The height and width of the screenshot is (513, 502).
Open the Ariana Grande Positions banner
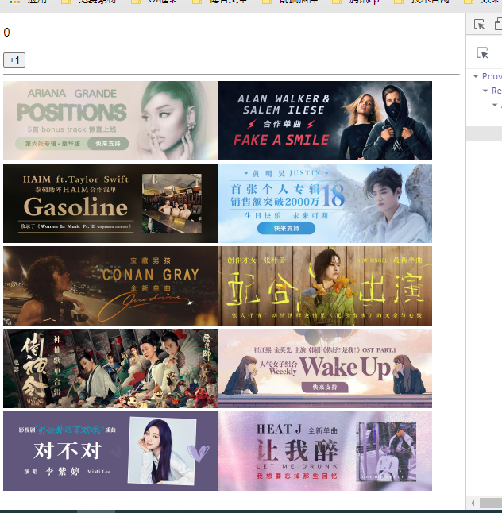110,121
